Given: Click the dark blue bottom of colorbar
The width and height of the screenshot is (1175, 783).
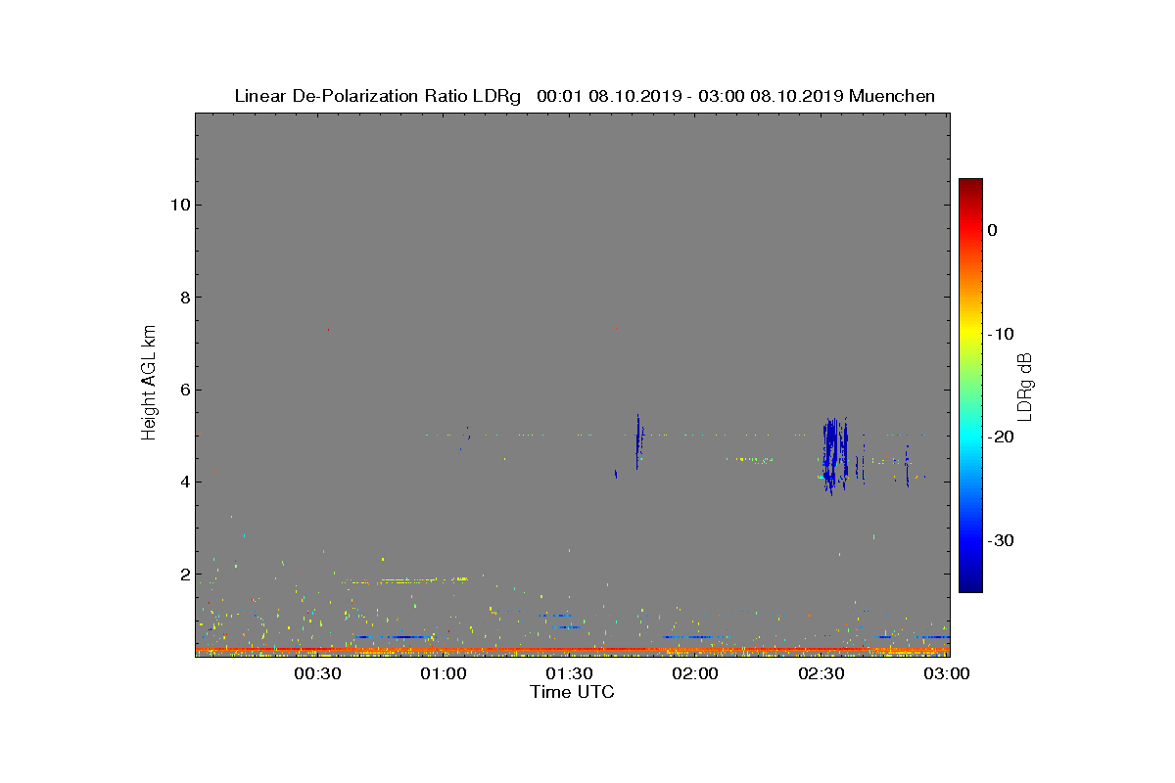Looking at the screenshot, I should click(x=970, y=582).
